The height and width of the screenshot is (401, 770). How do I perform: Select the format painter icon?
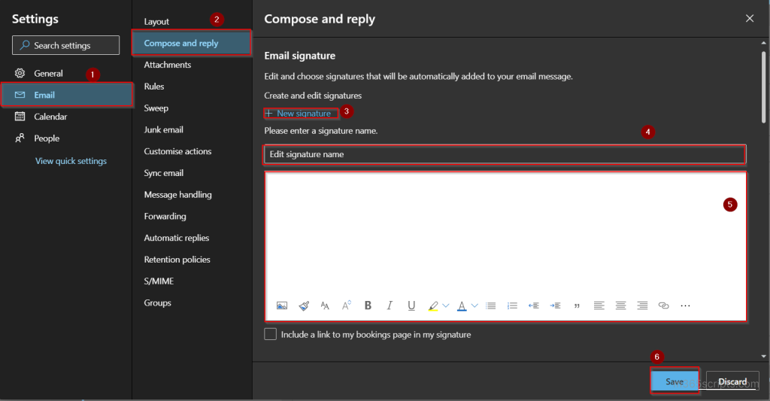tap(304, 305)
